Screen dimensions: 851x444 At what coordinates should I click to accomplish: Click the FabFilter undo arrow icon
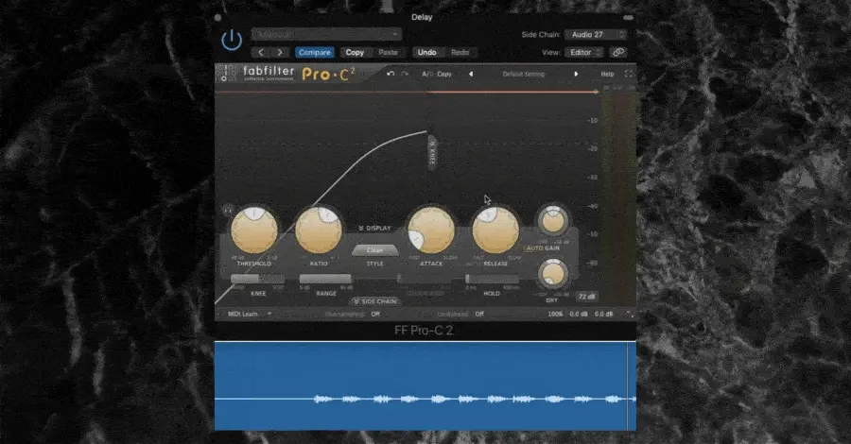click(391, 74)
